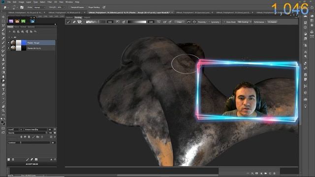The width and height of the screenshot is (315, 177).
Task: Click the Contrast value field
Action: (53, 143)
